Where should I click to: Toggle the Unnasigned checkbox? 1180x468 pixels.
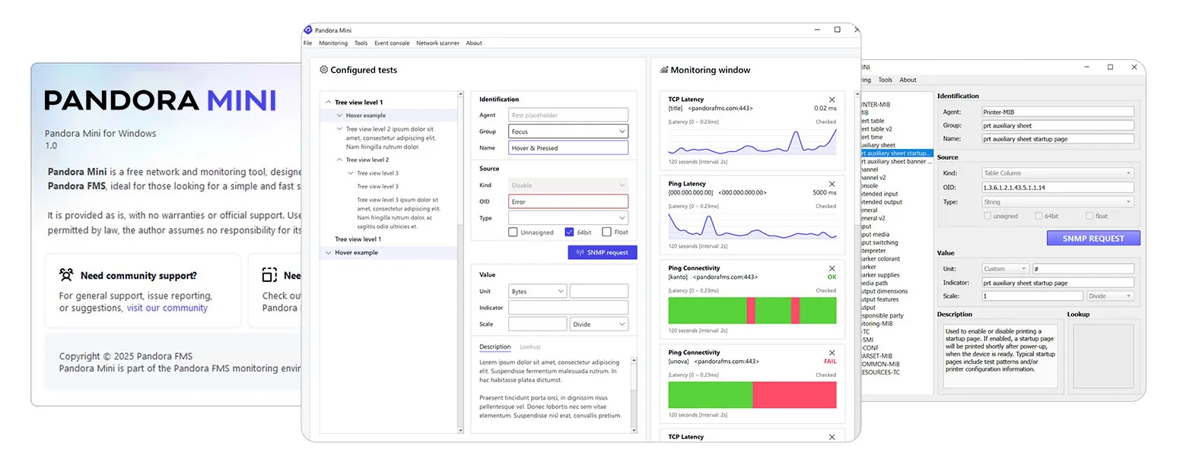514,232
